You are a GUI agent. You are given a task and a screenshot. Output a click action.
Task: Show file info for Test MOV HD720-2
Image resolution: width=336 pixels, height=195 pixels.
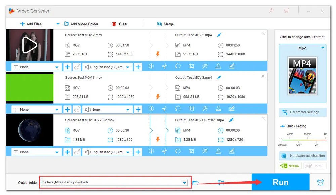[x=151, y=152]
